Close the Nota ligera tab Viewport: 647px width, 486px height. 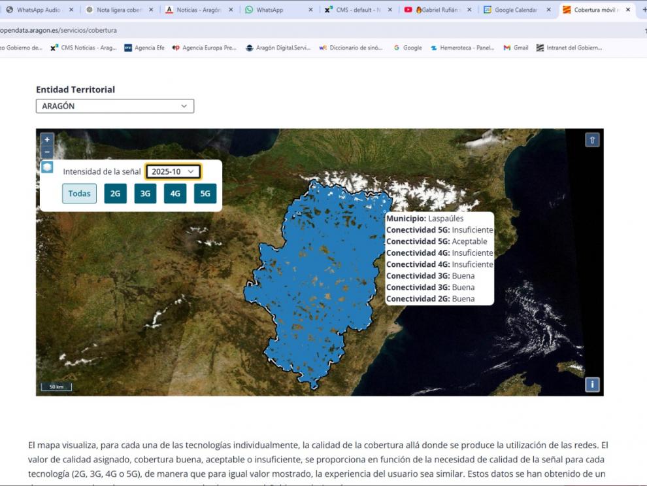[151, 10]
